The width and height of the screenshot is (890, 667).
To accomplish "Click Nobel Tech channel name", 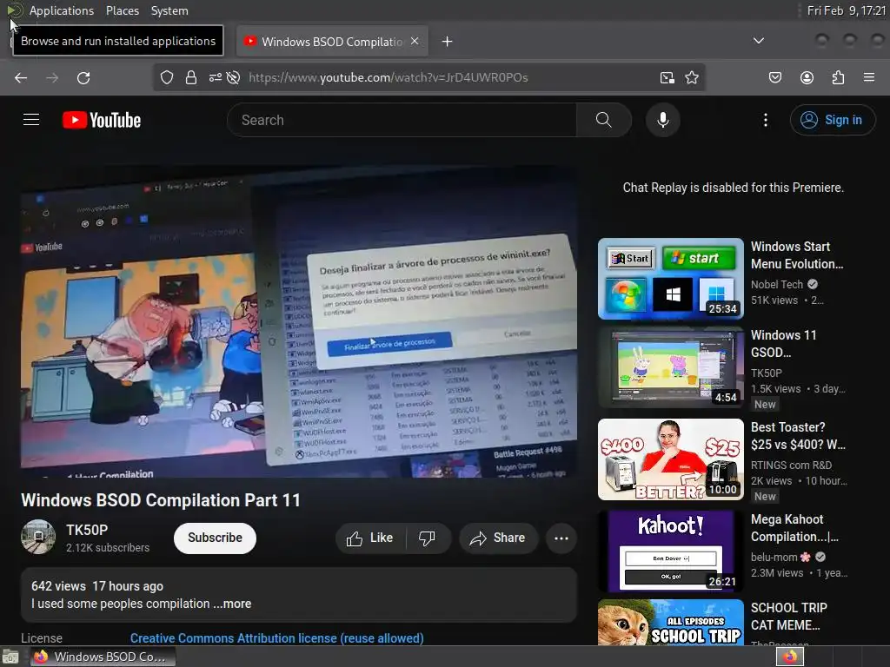I will (x=777, y=284).
